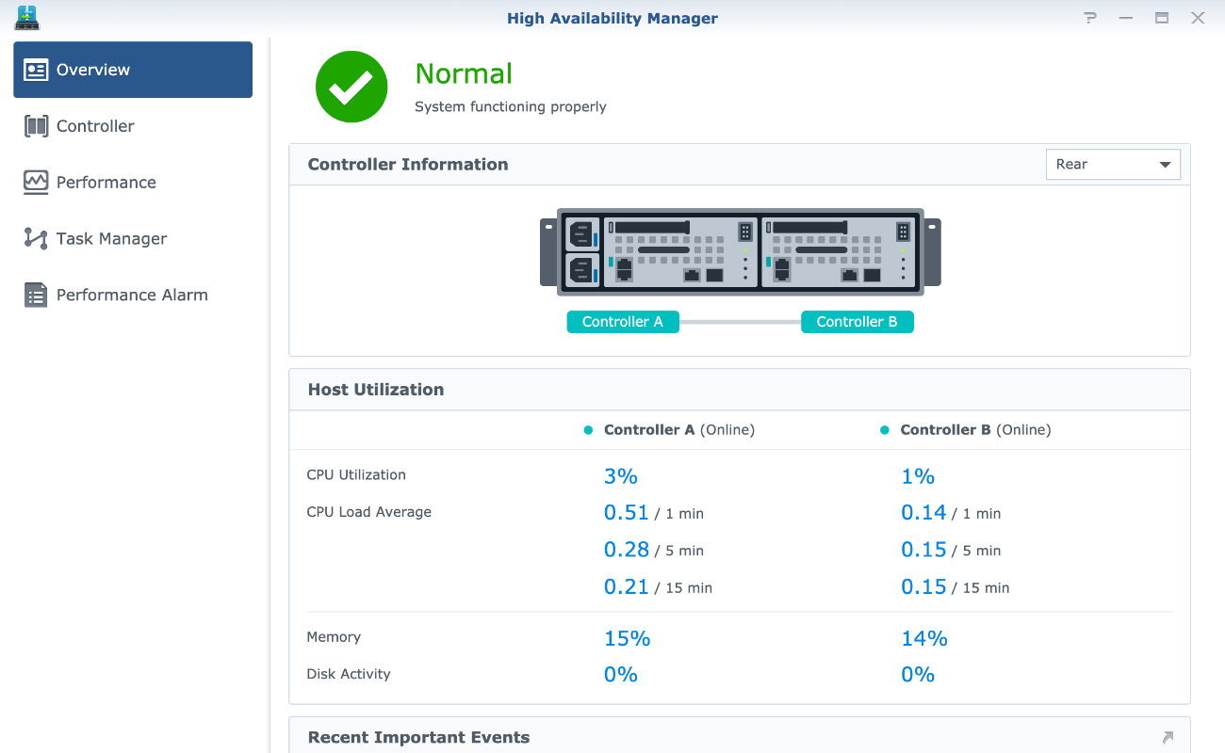Expand Recent Important Events with arrow icon
Image resolution: width=1225 pixels, height=753 pixels.
[1168, 737]
